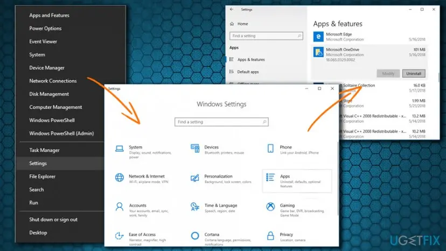Choose Search in the context menu
Screen dimensions: 446x251
click(x=37, y=190)
